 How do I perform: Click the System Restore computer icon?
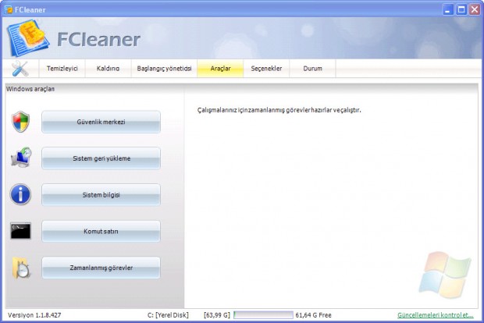tap(21, 158)
